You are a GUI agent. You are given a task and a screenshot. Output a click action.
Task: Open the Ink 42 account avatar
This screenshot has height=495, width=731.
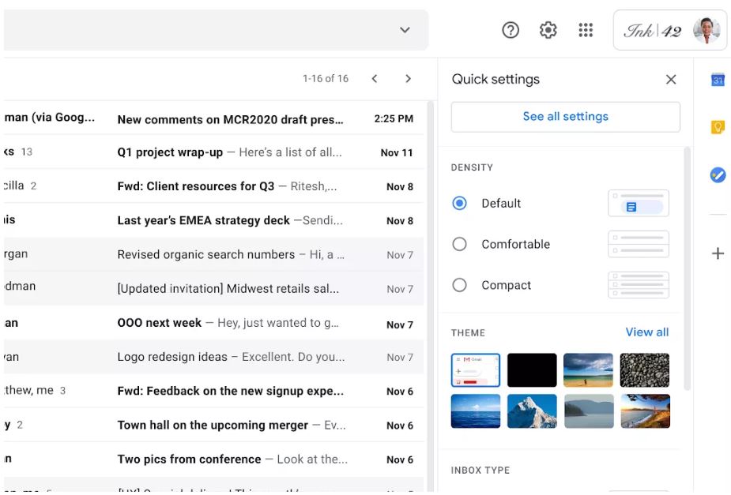click(707, 30)
